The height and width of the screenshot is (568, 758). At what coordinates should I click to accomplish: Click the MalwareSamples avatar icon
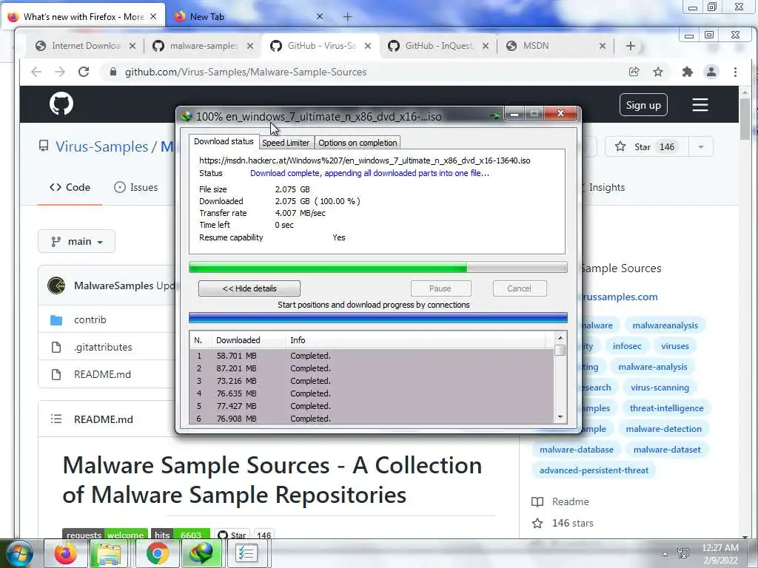click(x=56, y=285)
